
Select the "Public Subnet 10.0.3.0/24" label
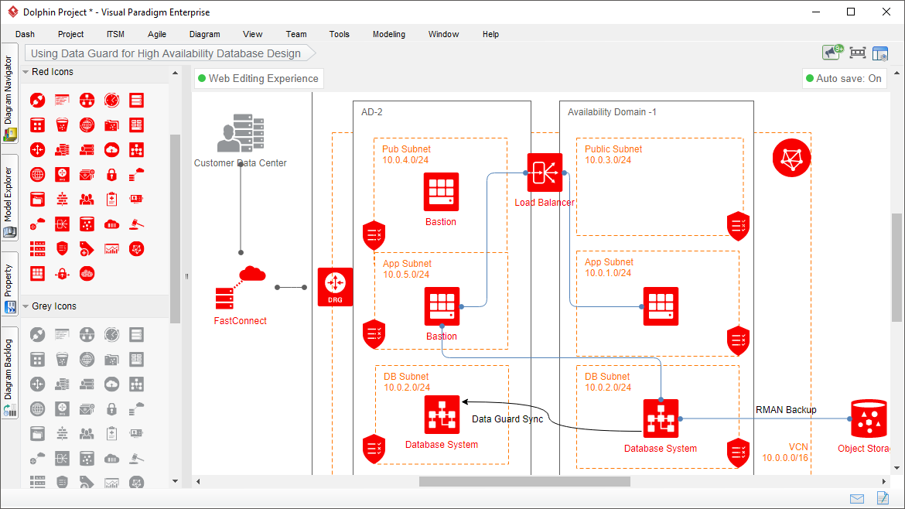613,155
